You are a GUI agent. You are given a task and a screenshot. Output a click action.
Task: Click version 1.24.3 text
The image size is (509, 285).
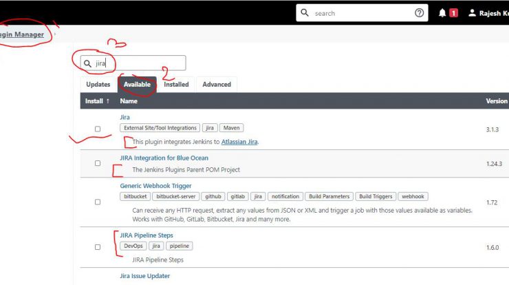(494, 164)
